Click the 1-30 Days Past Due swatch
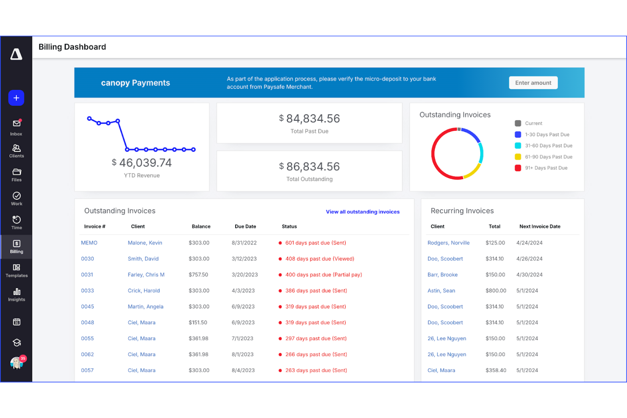The height and width of the screenshot is (418, 627). point(518,134)
